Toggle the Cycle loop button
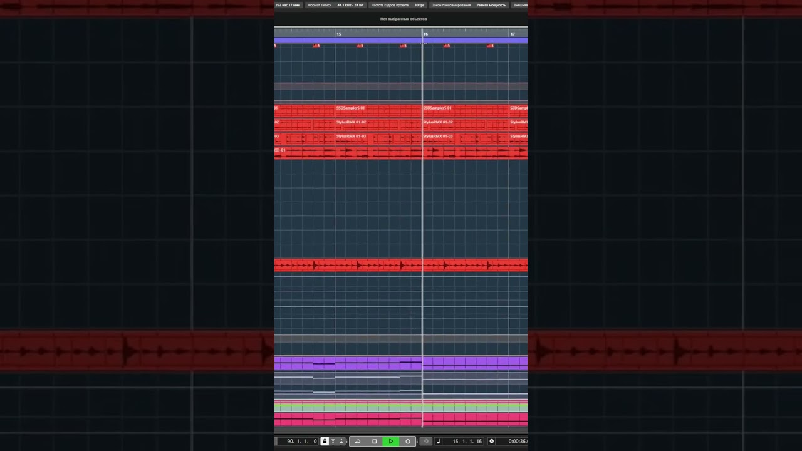This screenshot has height=451, width=802. [x=358, y=441]
